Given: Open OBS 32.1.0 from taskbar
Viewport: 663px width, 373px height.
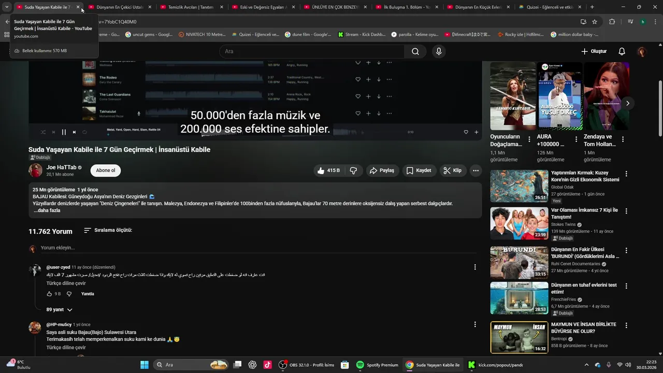Looking at the screenshot, I should click(307, 365).
